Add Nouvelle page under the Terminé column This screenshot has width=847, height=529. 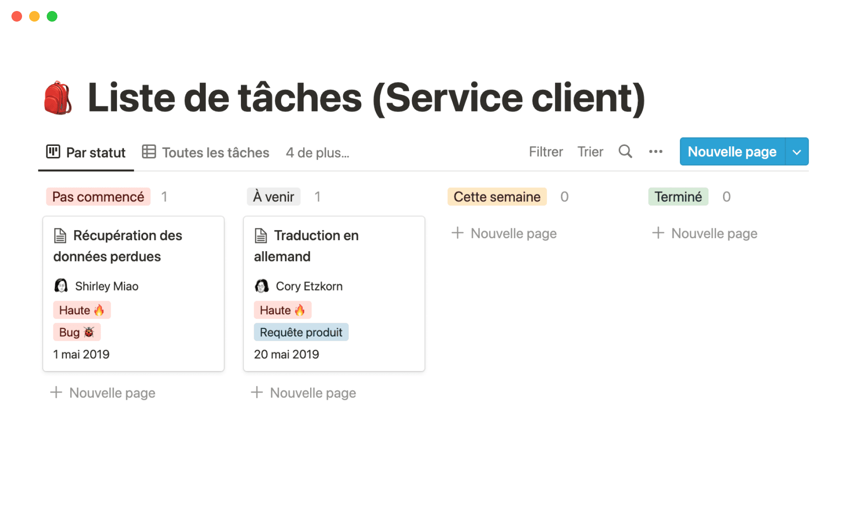tap(714, 233)
